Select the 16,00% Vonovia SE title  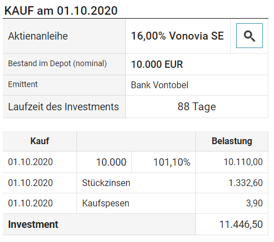[177, 36]
